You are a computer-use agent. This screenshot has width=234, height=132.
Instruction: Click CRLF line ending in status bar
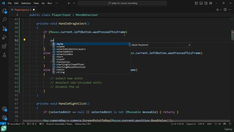click(209, 124)
